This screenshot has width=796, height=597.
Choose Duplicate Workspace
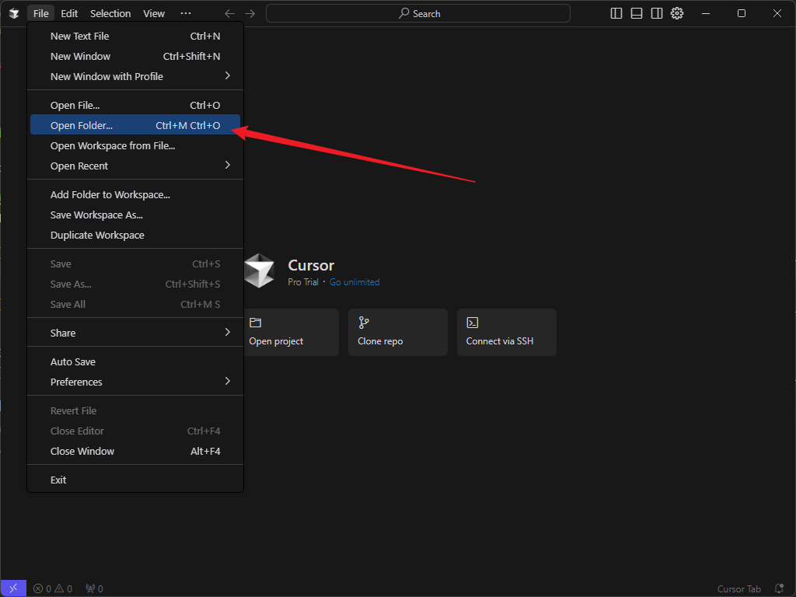tap(135, 235)
